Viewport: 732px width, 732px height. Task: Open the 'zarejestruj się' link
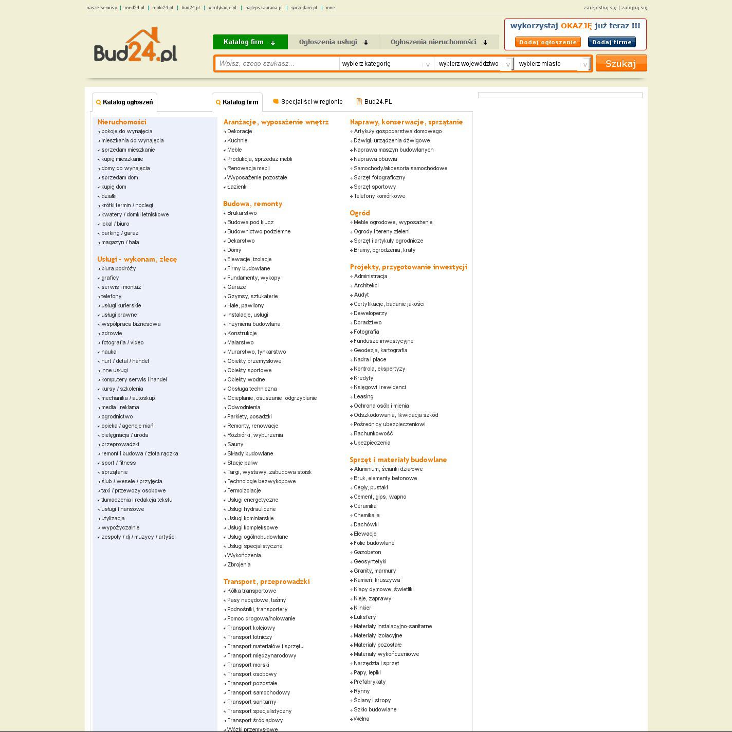[x=600, y=8]
